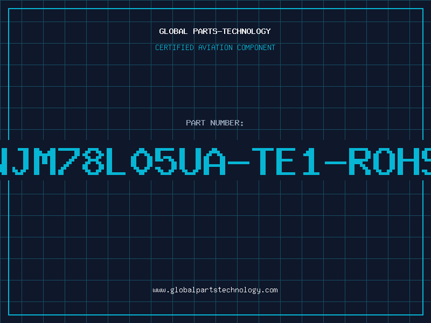Click the word PART in the label
The image size is (431, 323).
pyautogui.click(x=196, y=123)
